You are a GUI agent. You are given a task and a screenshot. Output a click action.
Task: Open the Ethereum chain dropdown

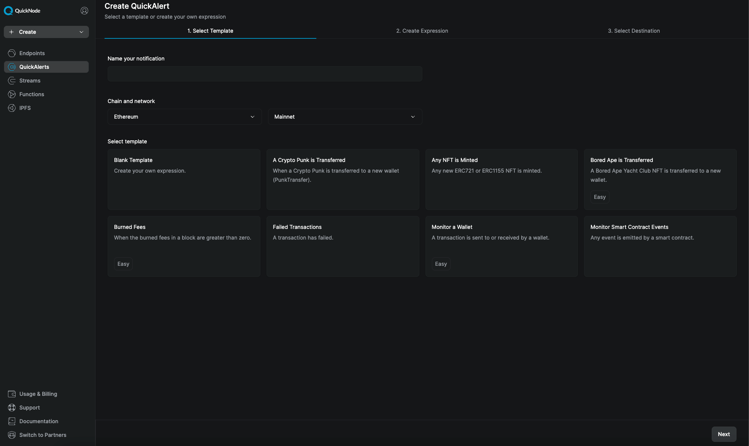pos(184,117)
